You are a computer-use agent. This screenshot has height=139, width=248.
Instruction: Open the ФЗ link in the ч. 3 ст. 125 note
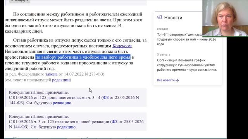[115, 122]
